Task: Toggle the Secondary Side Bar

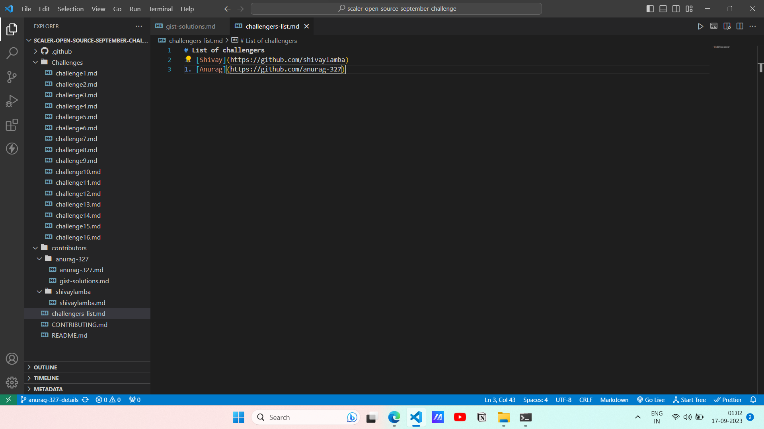Action: pos(676,8)
